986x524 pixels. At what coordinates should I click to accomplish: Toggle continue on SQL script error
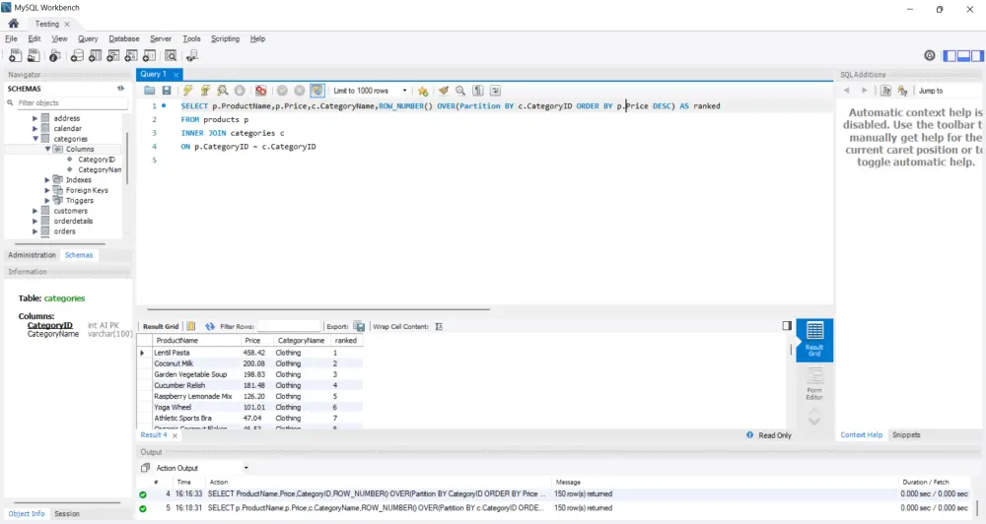261,91
